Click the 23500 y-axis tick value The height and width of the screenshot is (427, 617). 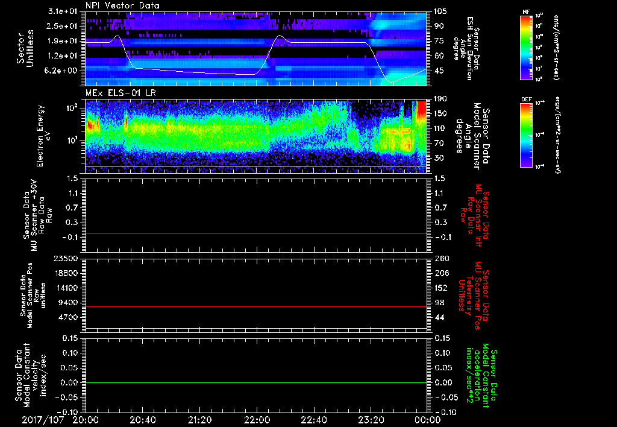click(66, 258)
